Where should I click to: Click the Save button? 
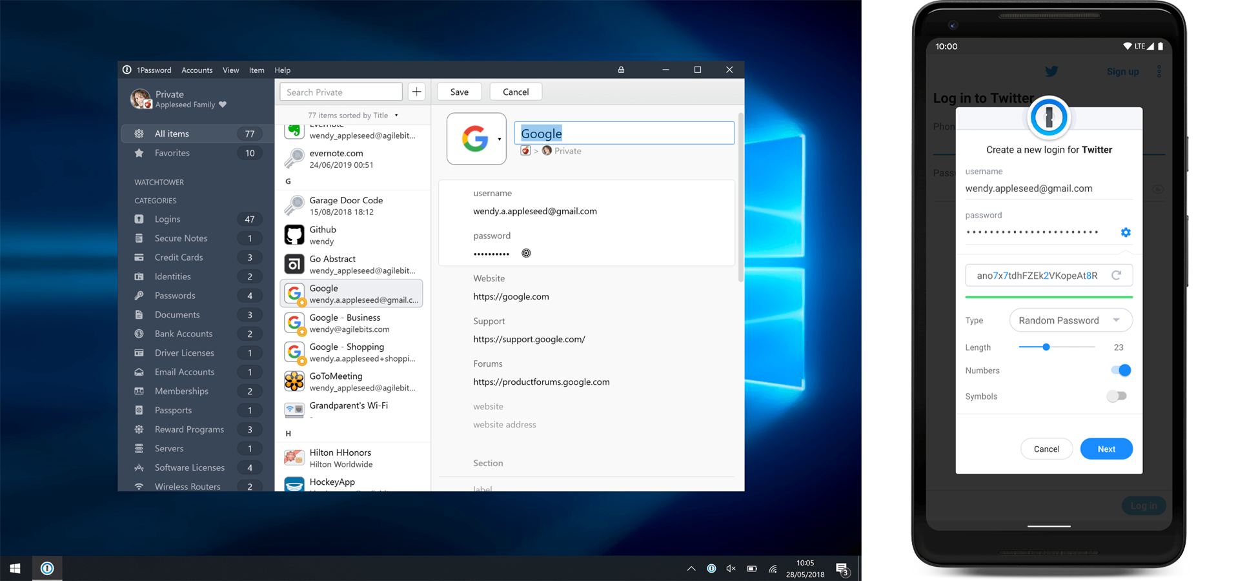pos(459,92)
